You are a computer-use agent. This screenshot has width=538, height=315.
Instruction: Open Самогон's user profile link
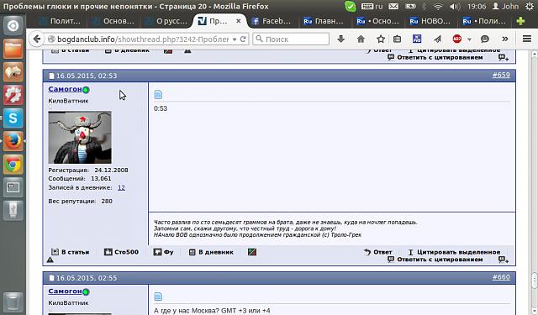click(x=65, y=89)
